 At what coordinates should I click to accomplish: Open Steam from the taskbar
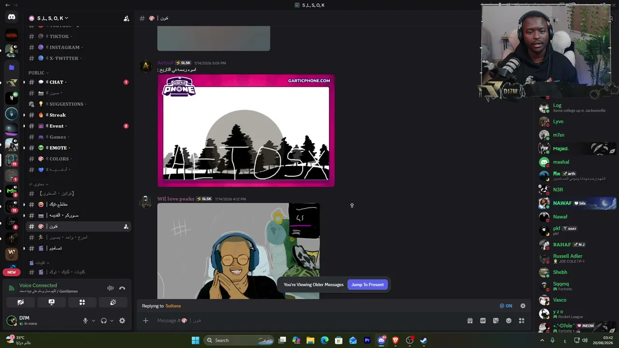click(424, 340)
